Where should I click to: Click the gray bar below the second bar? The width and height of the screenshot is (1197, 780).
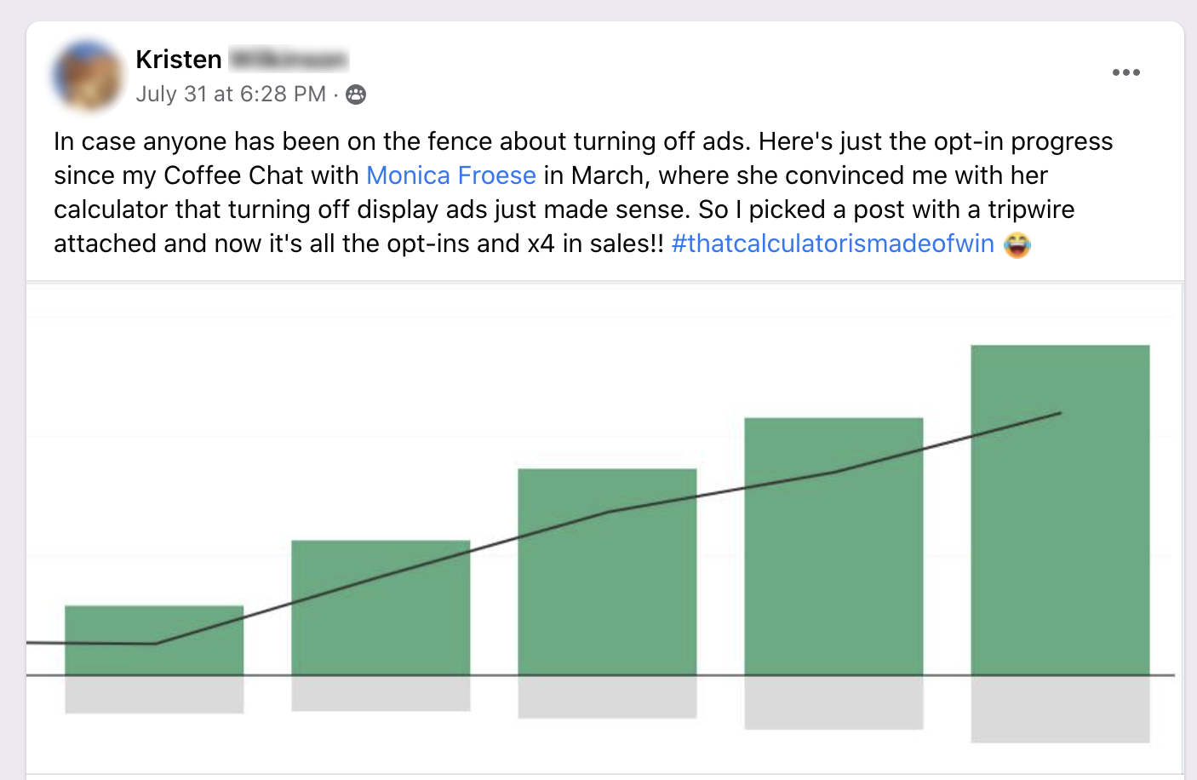coord(381,693)
